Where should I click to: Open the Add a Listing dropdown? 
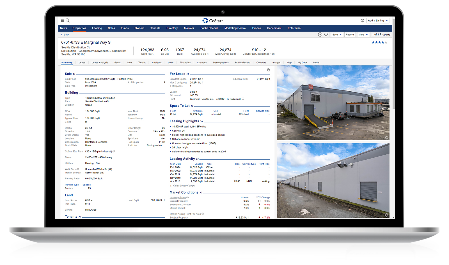click(x=378, y=20)
